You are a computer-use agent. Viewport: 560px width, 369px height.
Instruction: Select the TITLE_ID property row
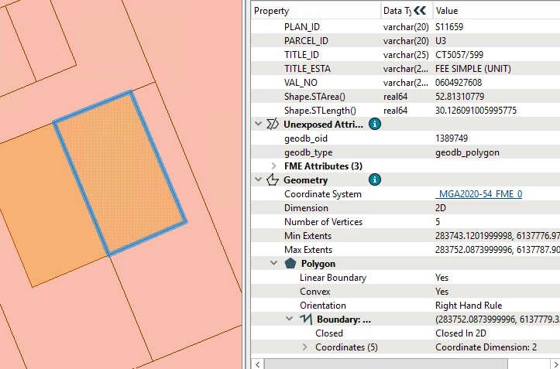[405, 55]
